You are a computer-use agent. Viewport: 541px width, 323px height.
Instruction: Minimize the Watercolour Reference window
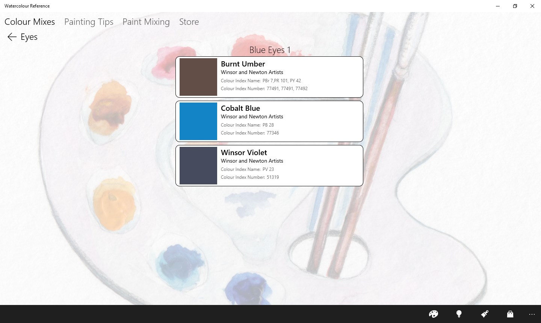point(498,6)
